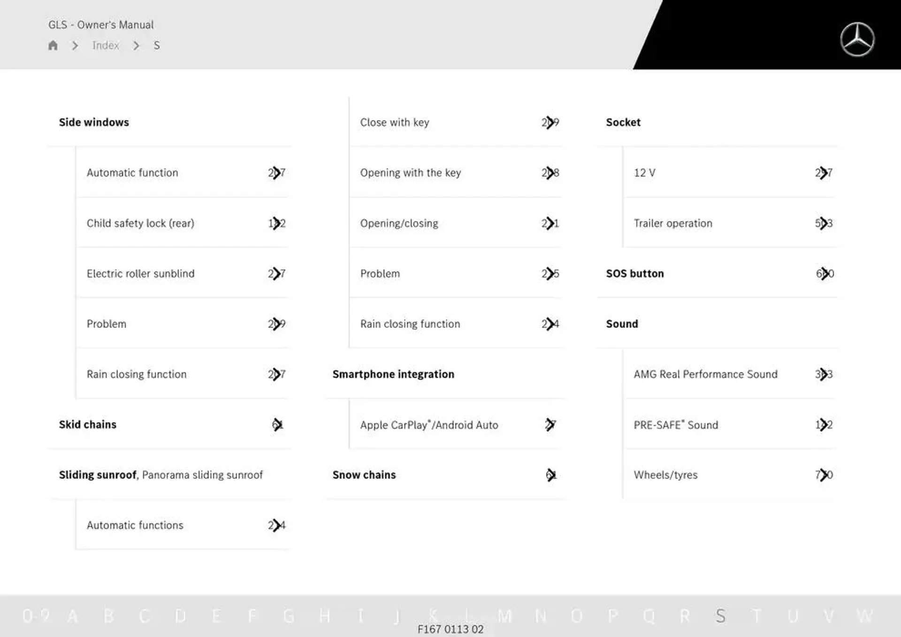
Task: Click the Child safety lock rear entry
Action: (x=139, y=223)
